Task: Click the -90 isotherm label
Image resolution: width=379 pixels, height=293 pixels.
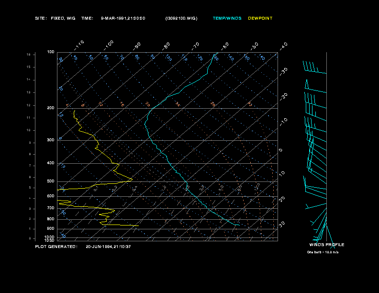Action: 137,46
